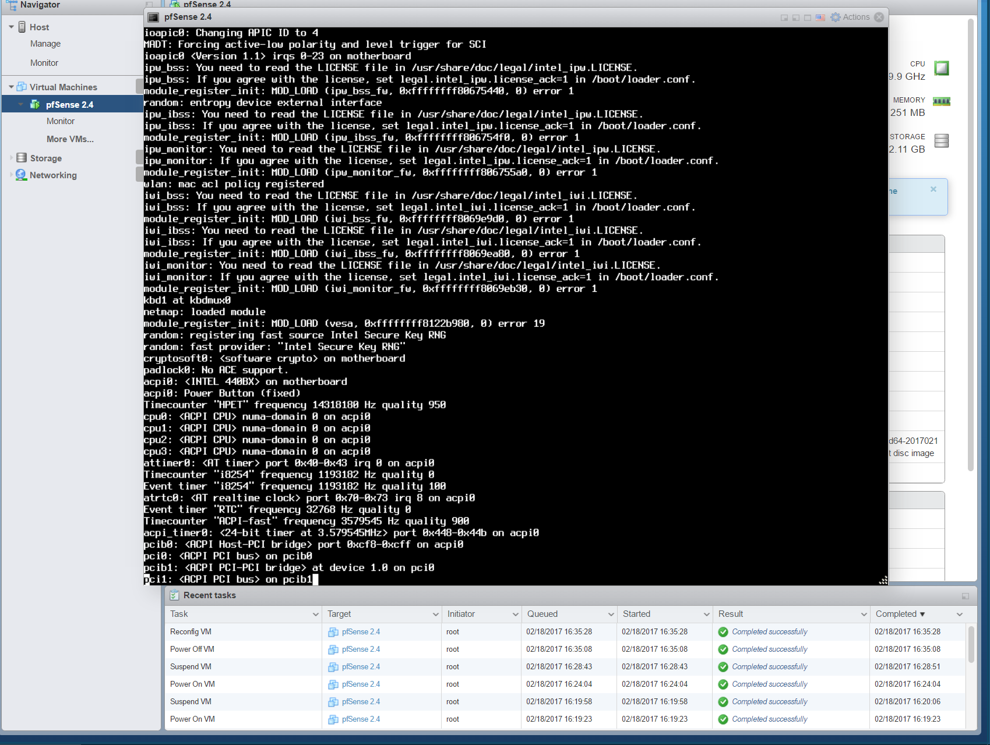Expand the Networking tree node
Screen dimensions: 990x745
coord(11,175)
